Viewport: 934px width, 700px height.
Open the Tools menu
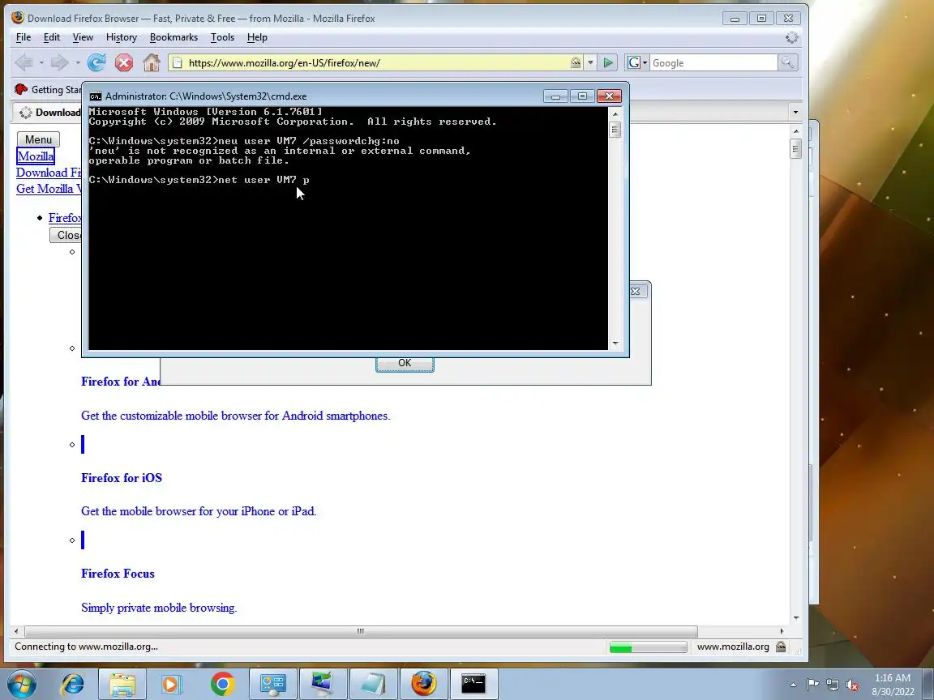(x=222, y=37)
